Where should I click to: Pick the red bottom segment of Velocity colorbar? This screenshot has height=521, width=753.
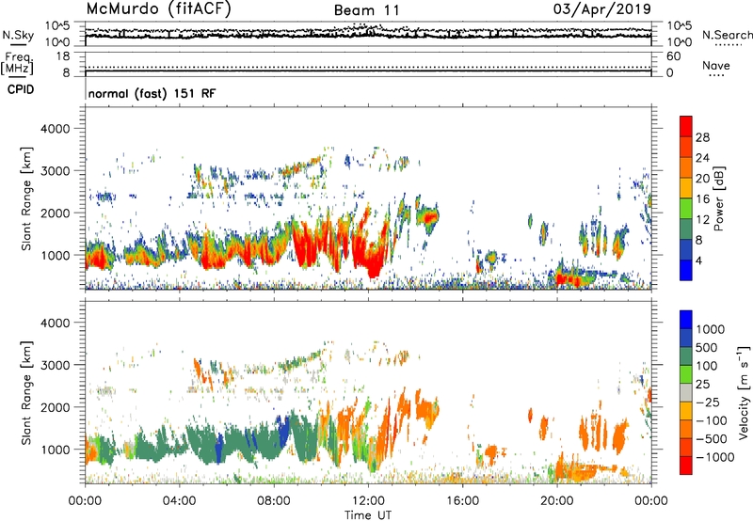click(686, 466)
